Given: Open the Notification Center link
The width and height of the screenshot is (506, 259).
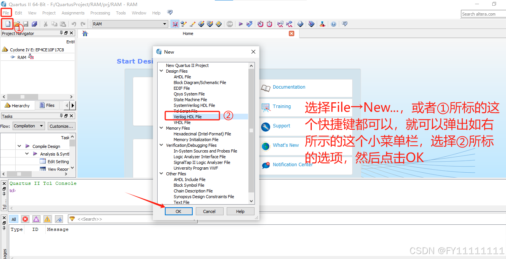Looking at the screenshot, I should tap(293, 165).
